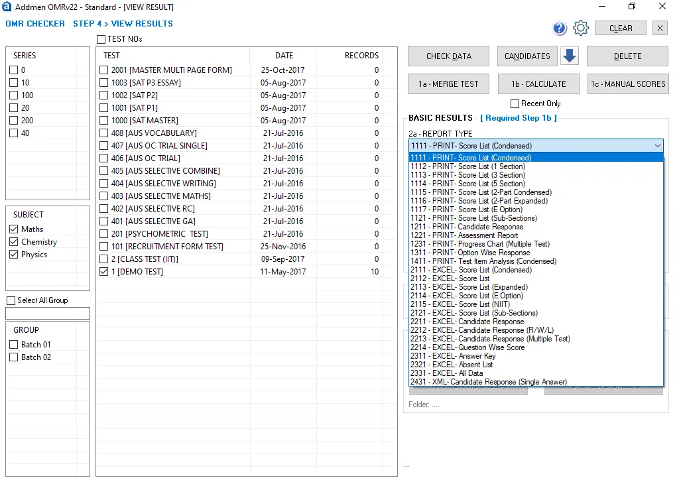
Task: Choose 1117 - PRINT- Score List (E Option)
Action: (x=536, y=210)
